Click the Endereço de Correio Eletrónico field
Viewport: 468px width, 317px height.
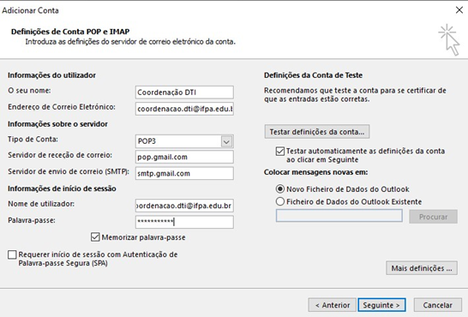[184, 109]
